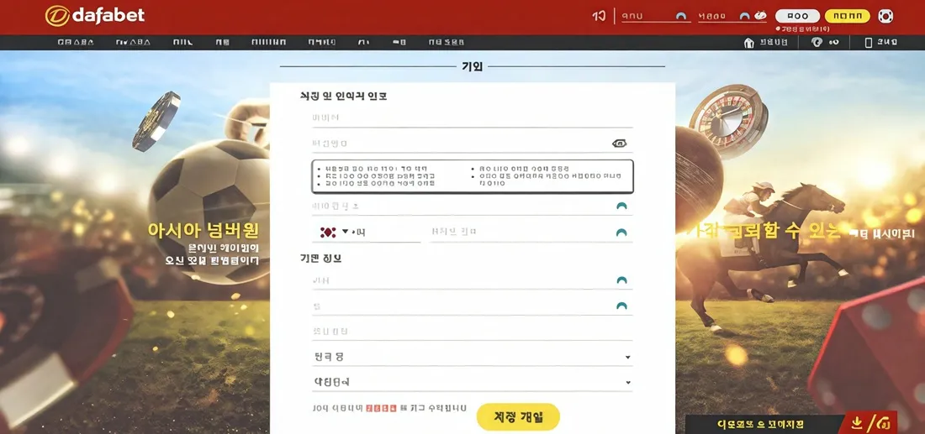This screenshot has height=434, width=925.
Task: Expand the country selection dropdown
Action: (x=627, y=358)
